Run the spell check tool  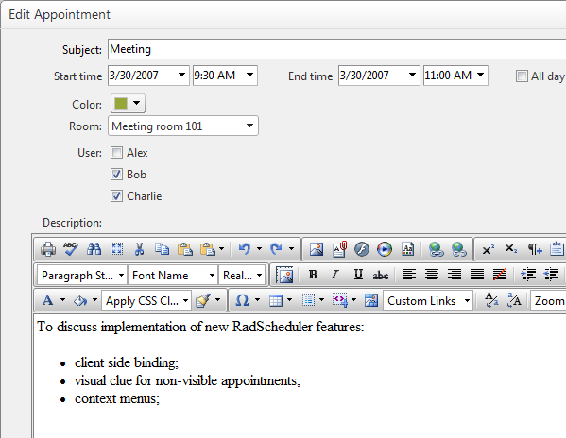coord(71,249)
